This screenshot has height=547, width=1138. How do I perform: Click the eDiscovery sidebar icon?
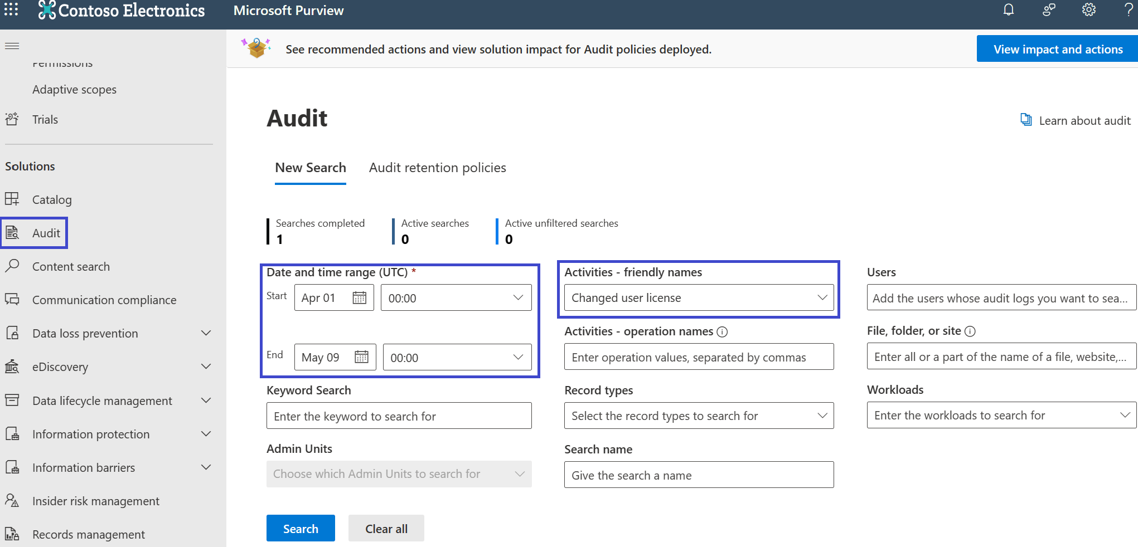coord(12,367)
